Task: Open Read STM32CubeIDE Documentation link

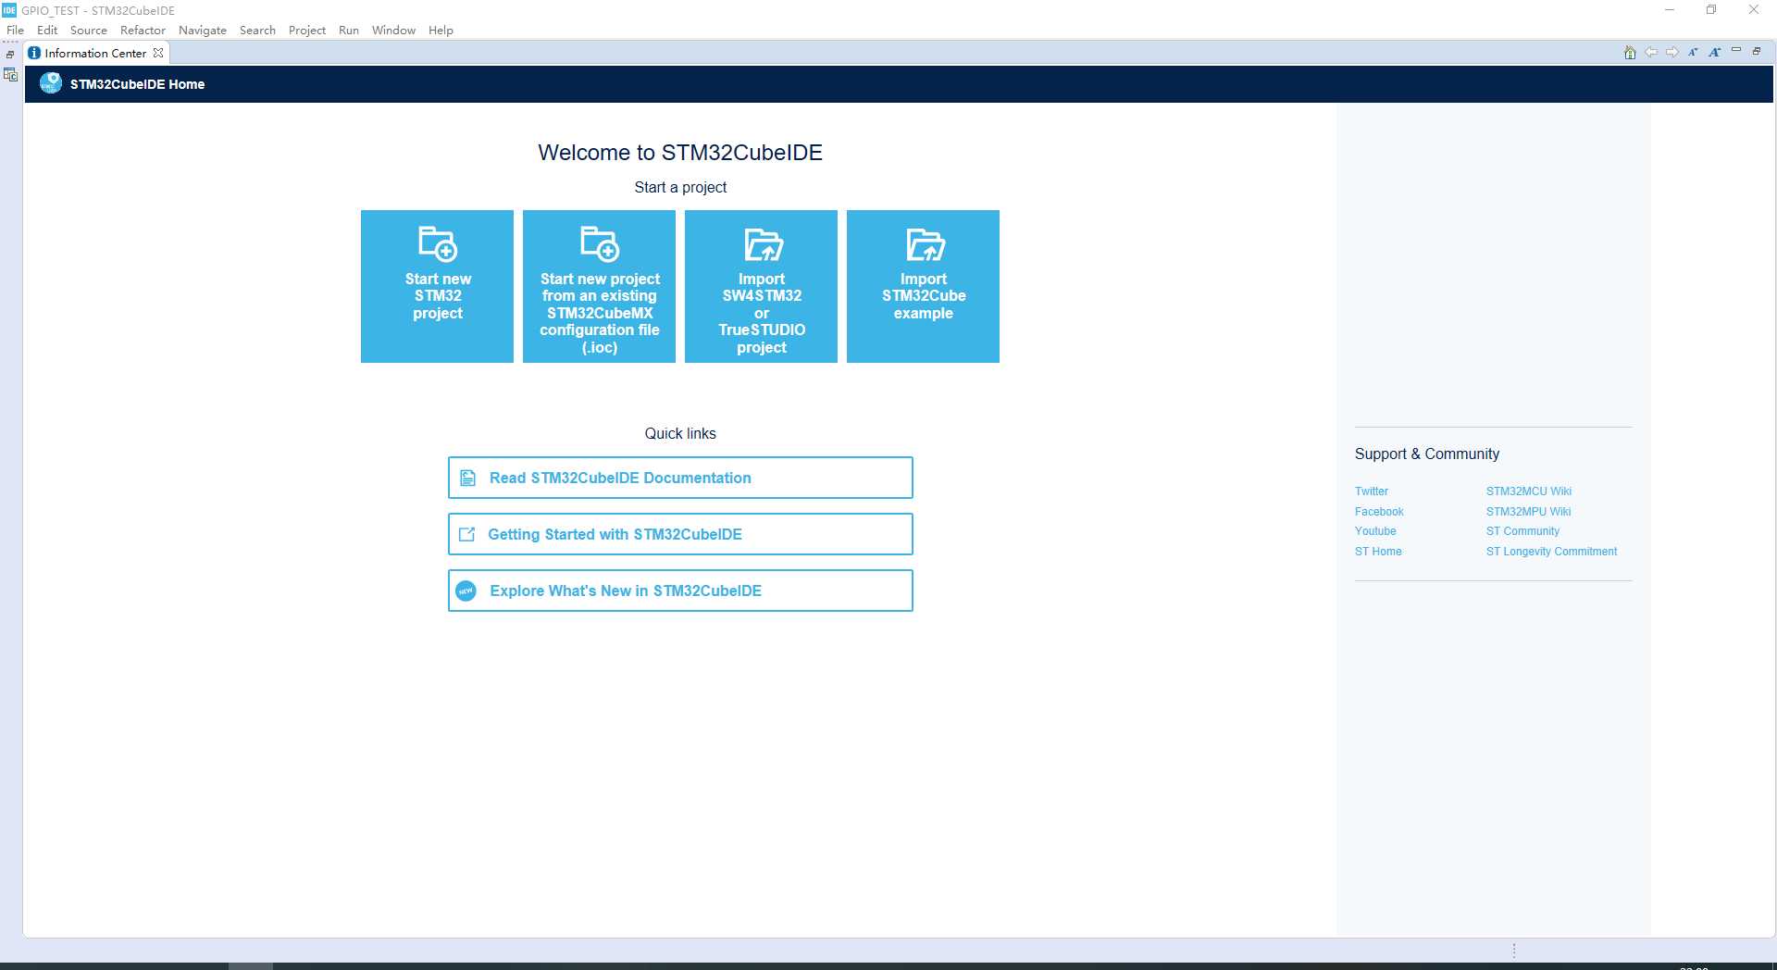Action: click(680, 478)
